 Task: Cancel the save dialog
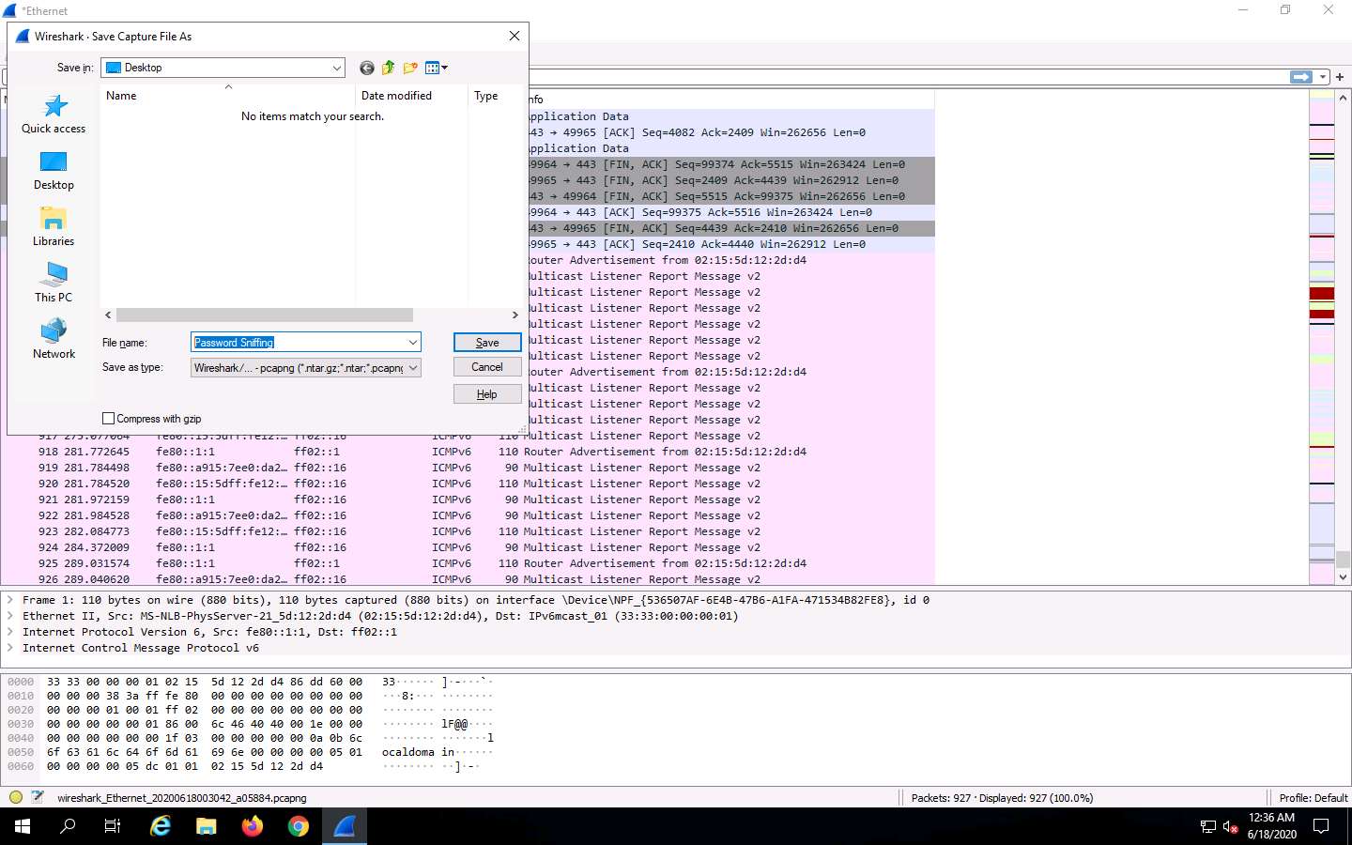(487, 367)
